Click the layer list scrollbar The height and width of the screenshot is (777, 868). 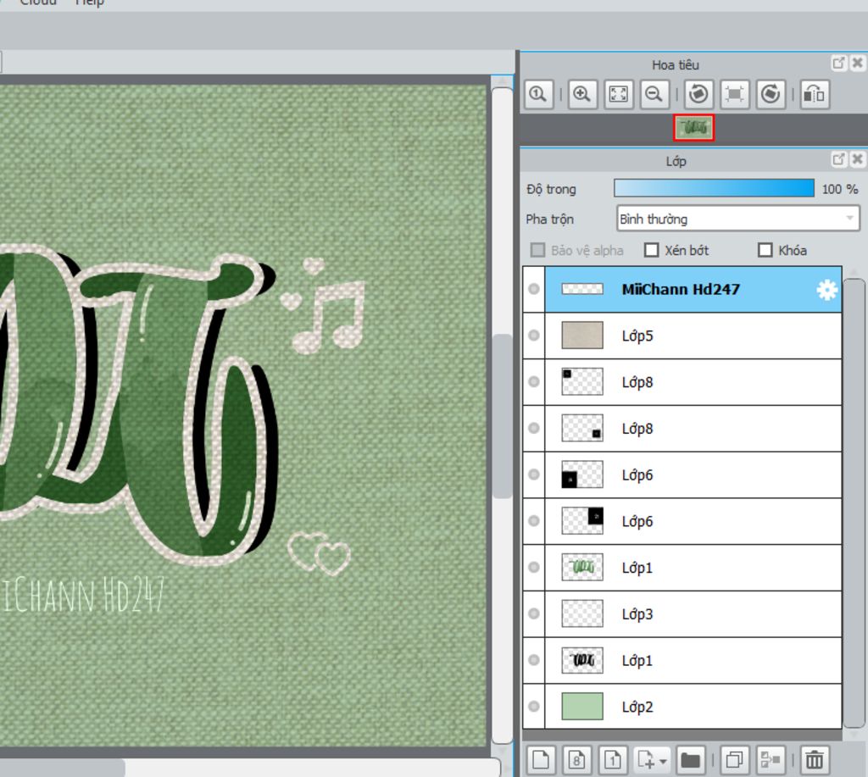(x=854, y=503)
